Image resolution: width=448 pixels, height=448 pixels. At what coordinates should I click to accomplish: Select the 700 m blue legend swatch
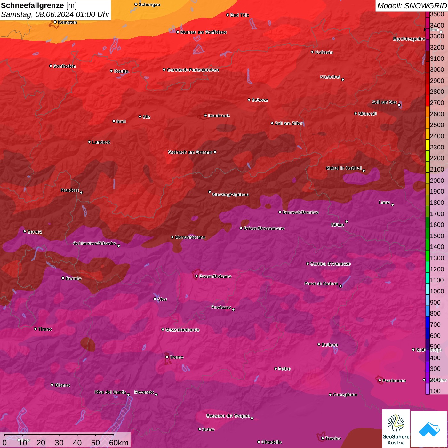tap(428, 322)
